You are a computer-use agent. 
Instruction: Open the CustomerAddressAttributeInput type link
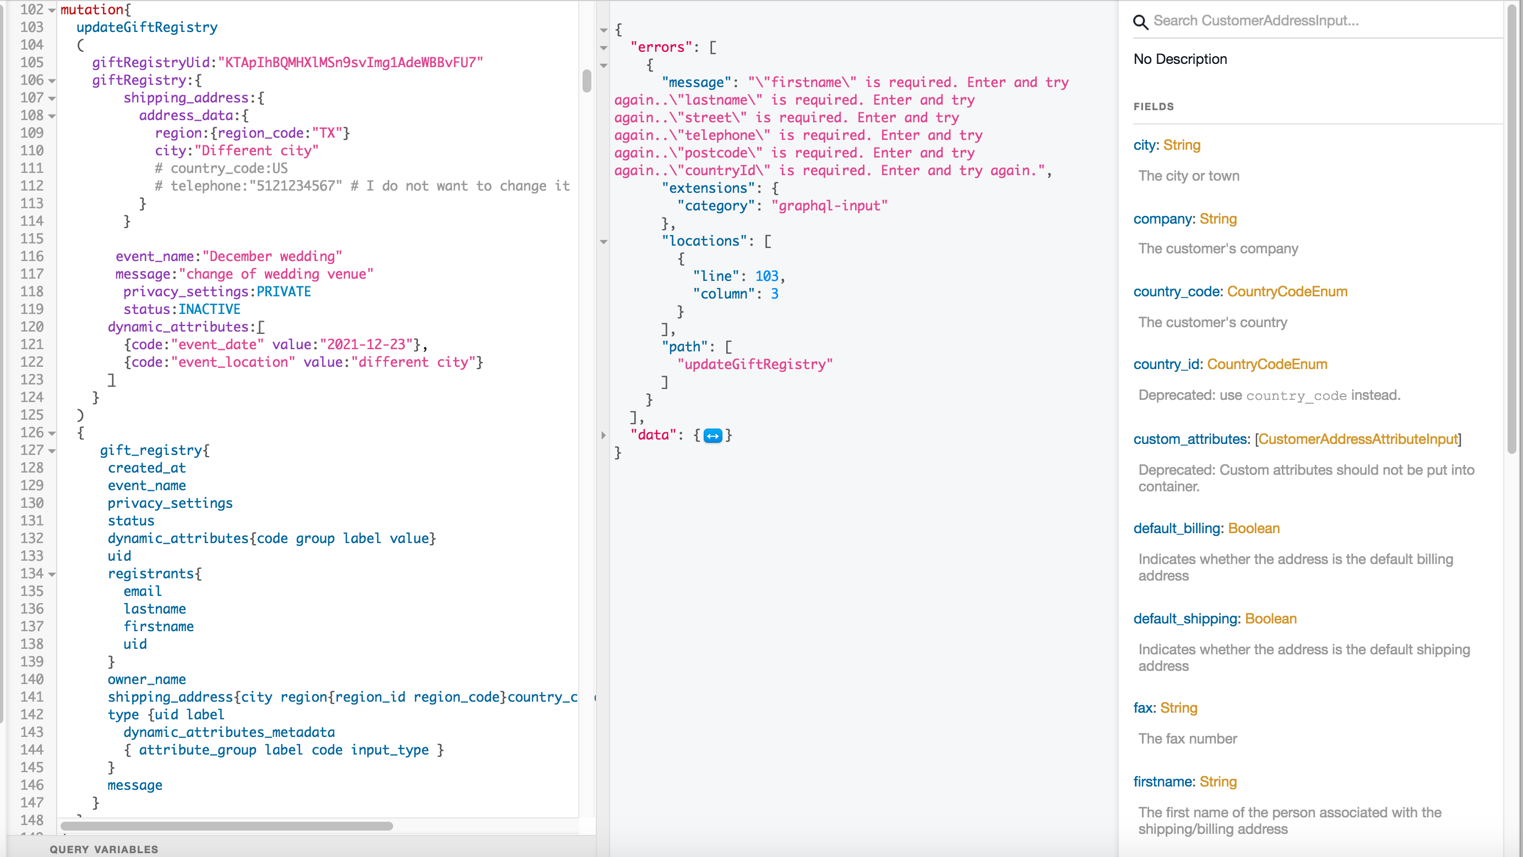tap(1357, 440)
